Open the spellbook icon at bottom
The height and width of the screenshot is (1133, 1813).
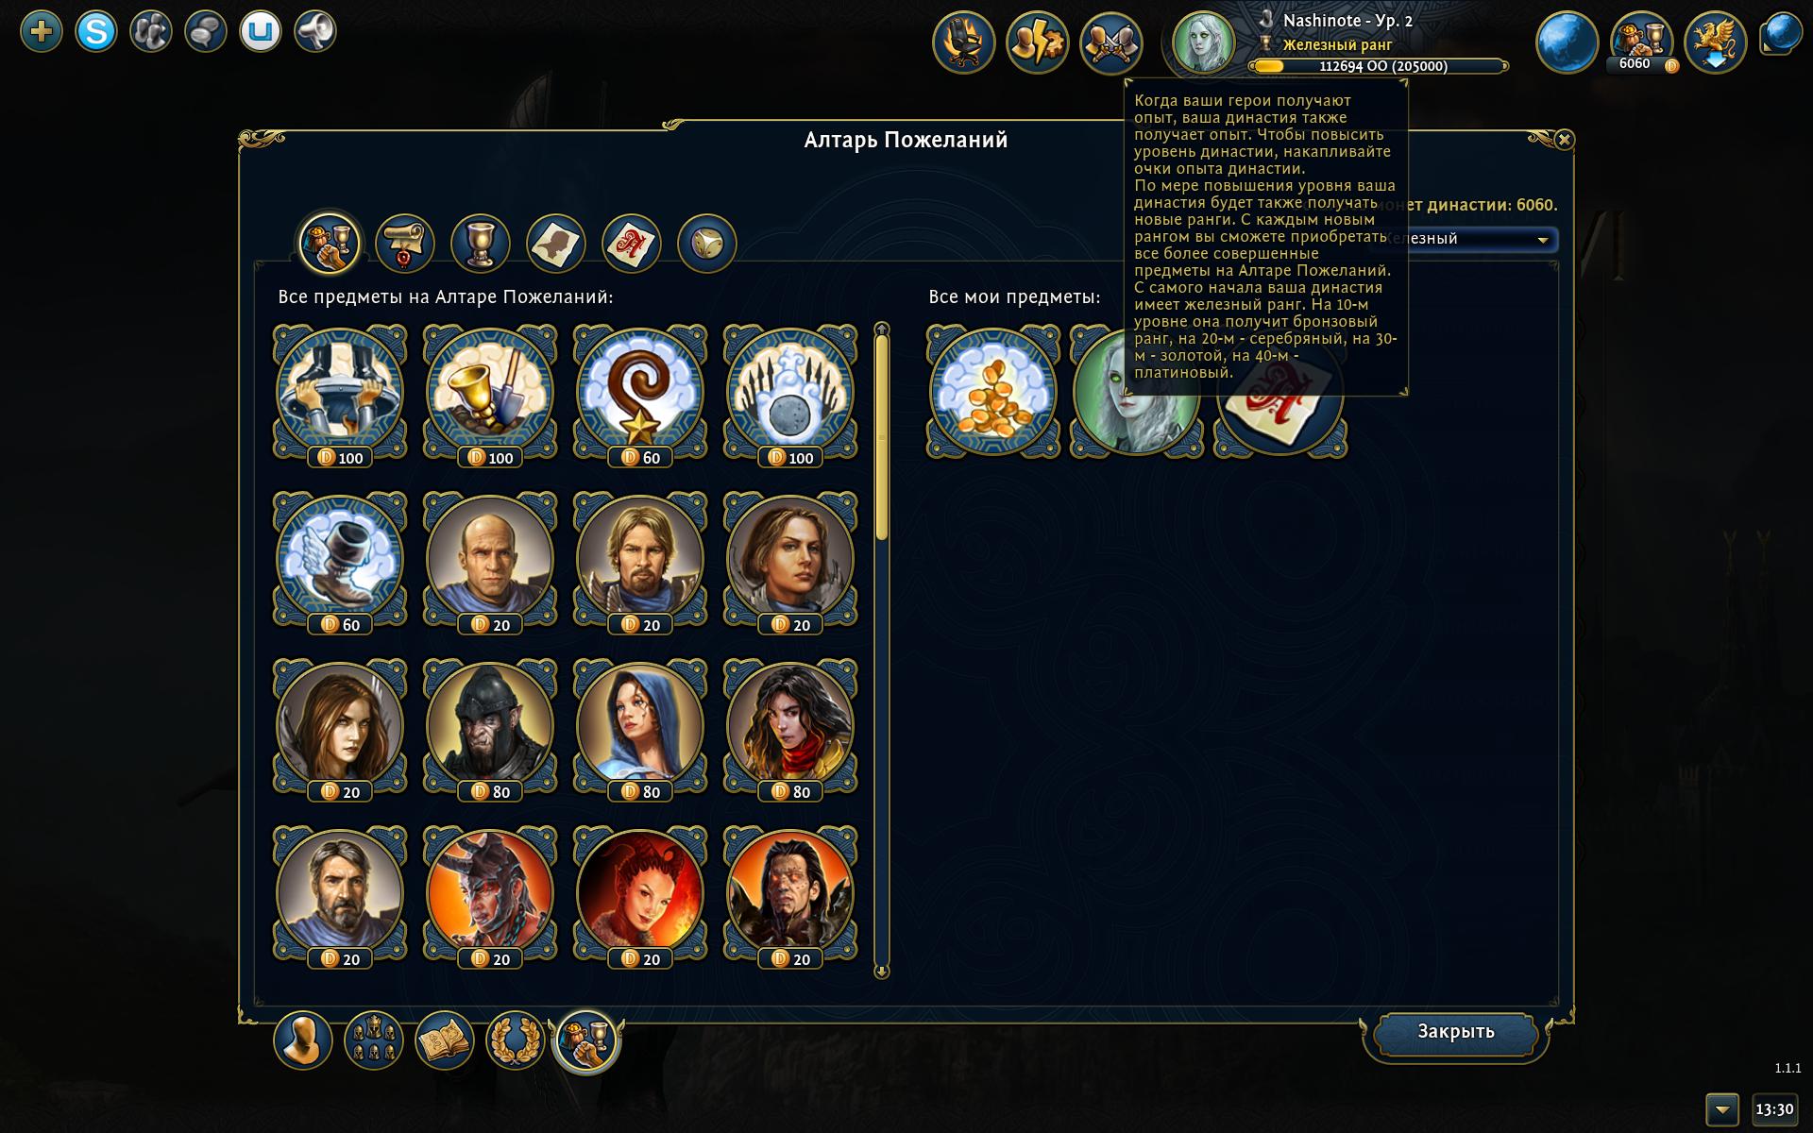(445, 1040)
